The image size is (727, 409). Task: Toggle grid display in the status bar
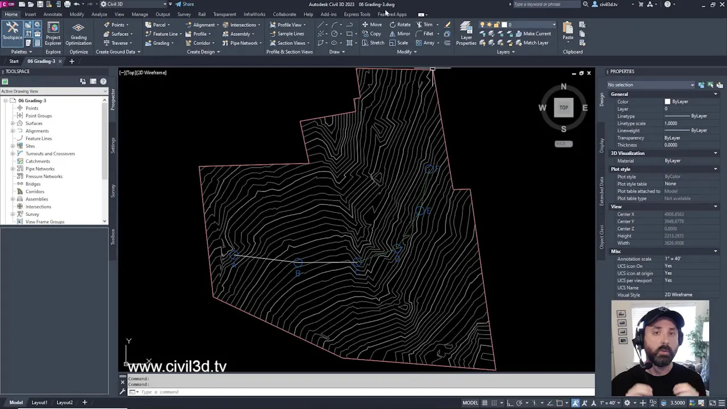(x=486, y=402)
